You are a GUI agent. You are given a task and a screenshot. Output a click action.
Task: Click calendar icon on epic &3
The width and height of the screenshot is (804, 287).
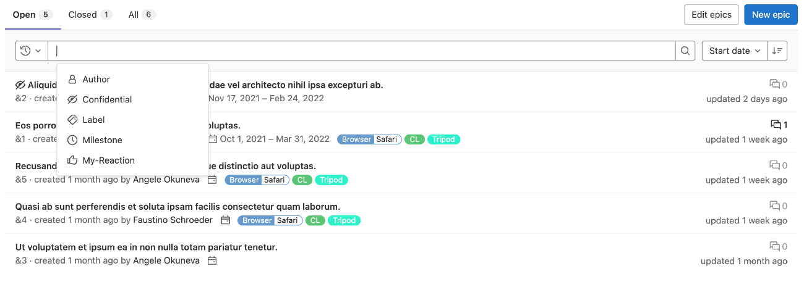(212, 261)
